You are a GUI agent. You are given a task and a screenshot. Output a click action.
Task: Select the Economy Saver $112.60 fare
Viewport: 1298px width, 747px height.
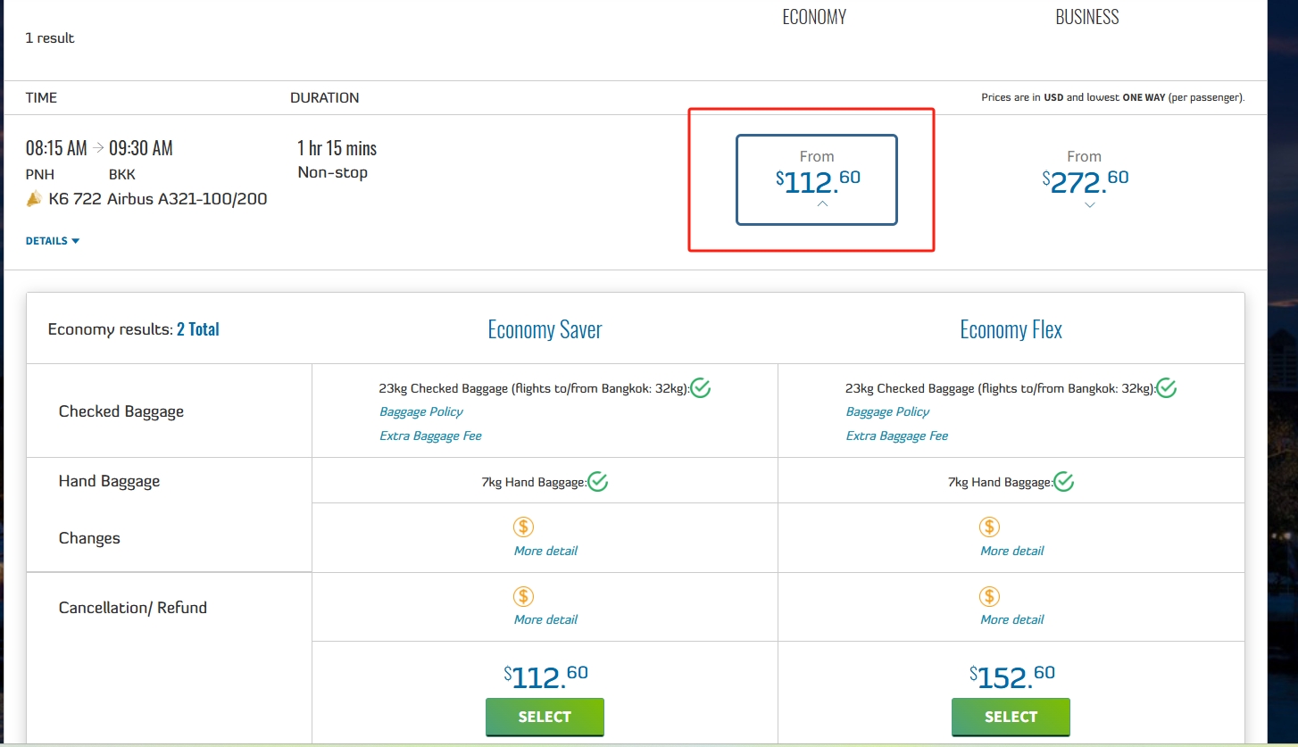(x=545, y=717)
